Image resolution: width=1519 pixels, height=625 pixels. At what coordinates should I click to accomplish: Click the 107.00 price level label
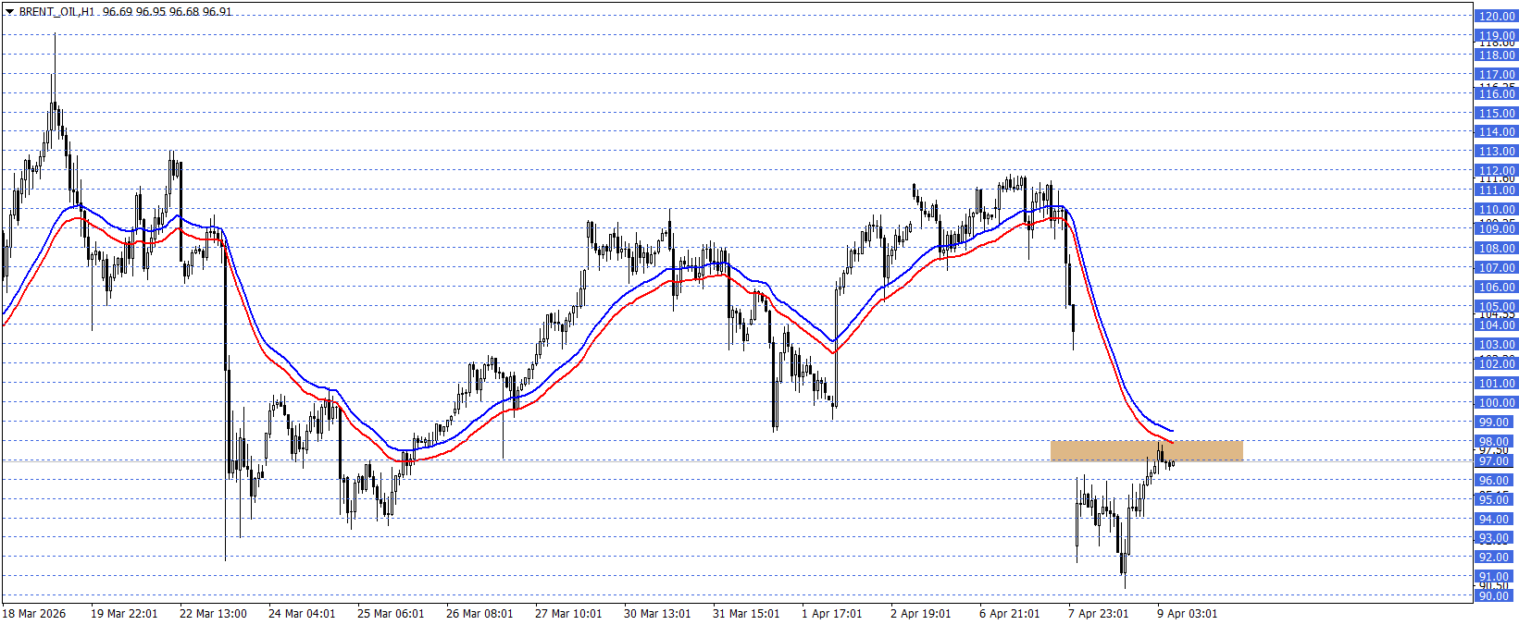coord(1496,268)
